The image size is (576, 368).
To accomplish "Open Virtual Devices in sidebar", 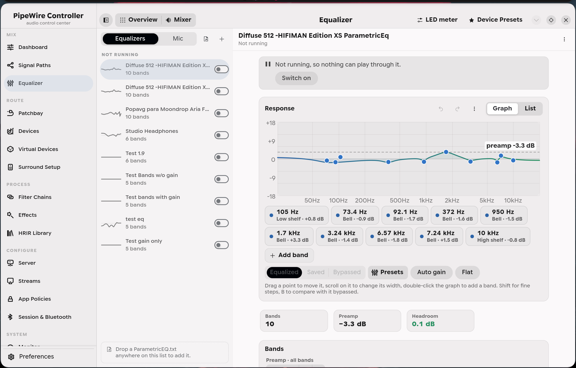I will 49,149.
